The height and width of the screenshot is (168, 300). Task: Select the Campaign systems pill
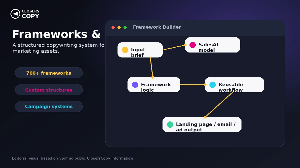coord(49,107)
